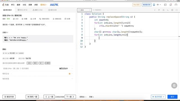
Task: Click the publisher logo in Offer row
Action: coord(64,68)
